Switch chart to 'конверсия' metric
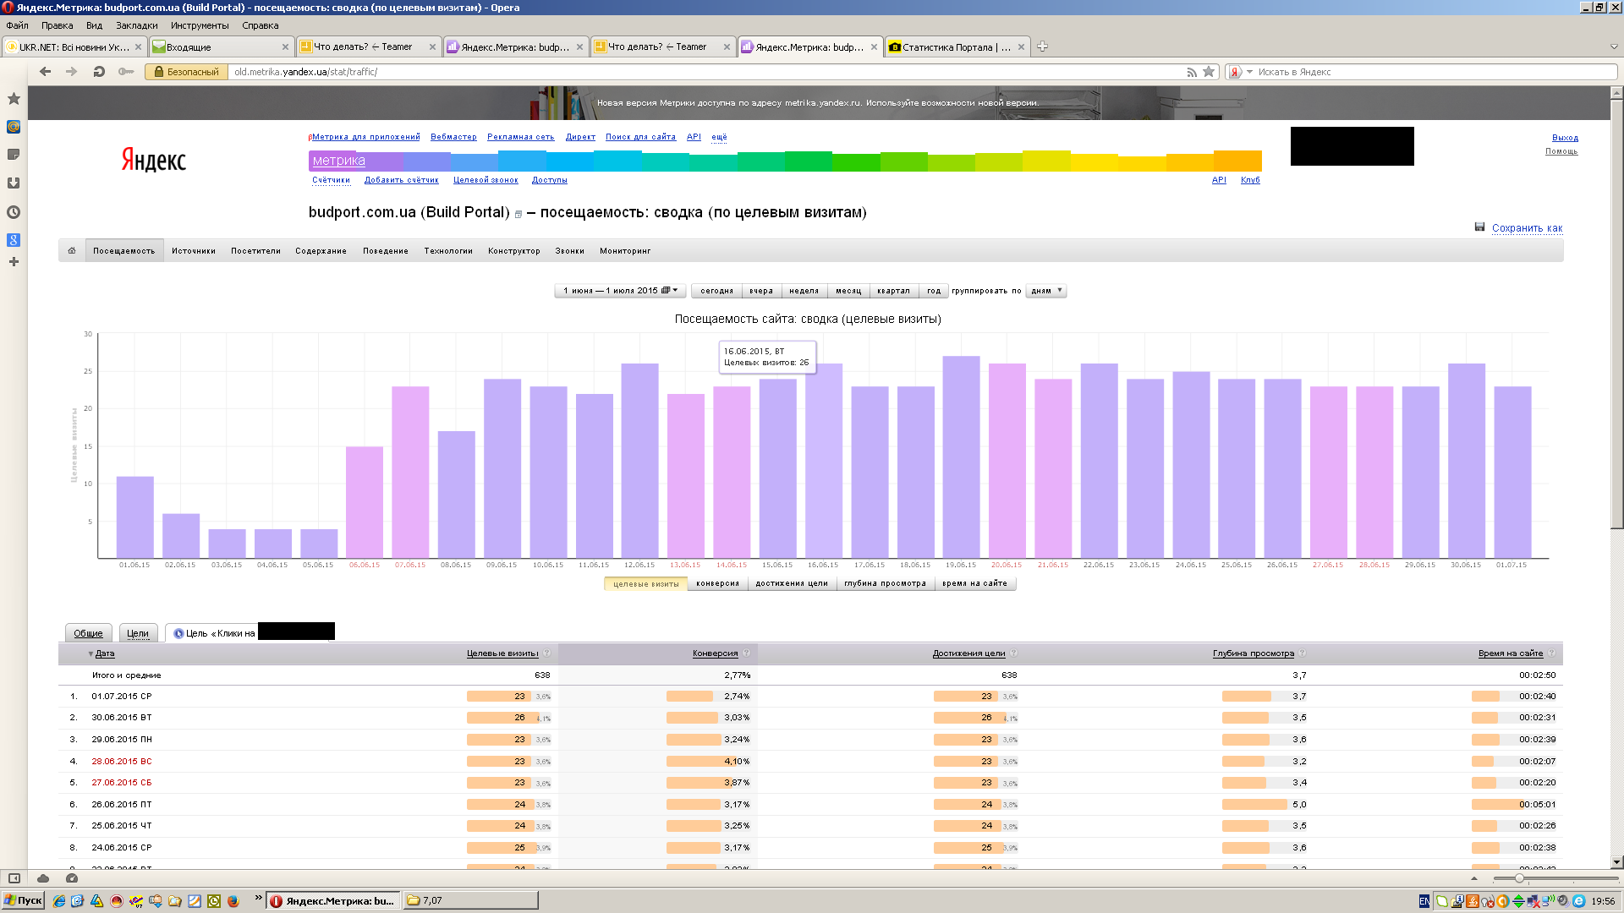 (x=717, y=583)
